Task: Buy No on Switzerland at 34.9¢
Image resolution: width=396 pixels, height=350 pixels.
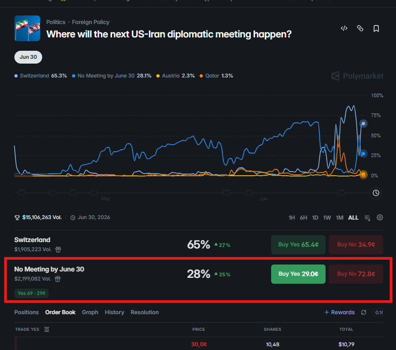Action: point(356,245)
